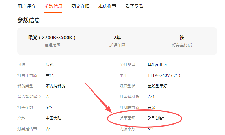Click the 不支持智能 smart type value

pos(55,86)
